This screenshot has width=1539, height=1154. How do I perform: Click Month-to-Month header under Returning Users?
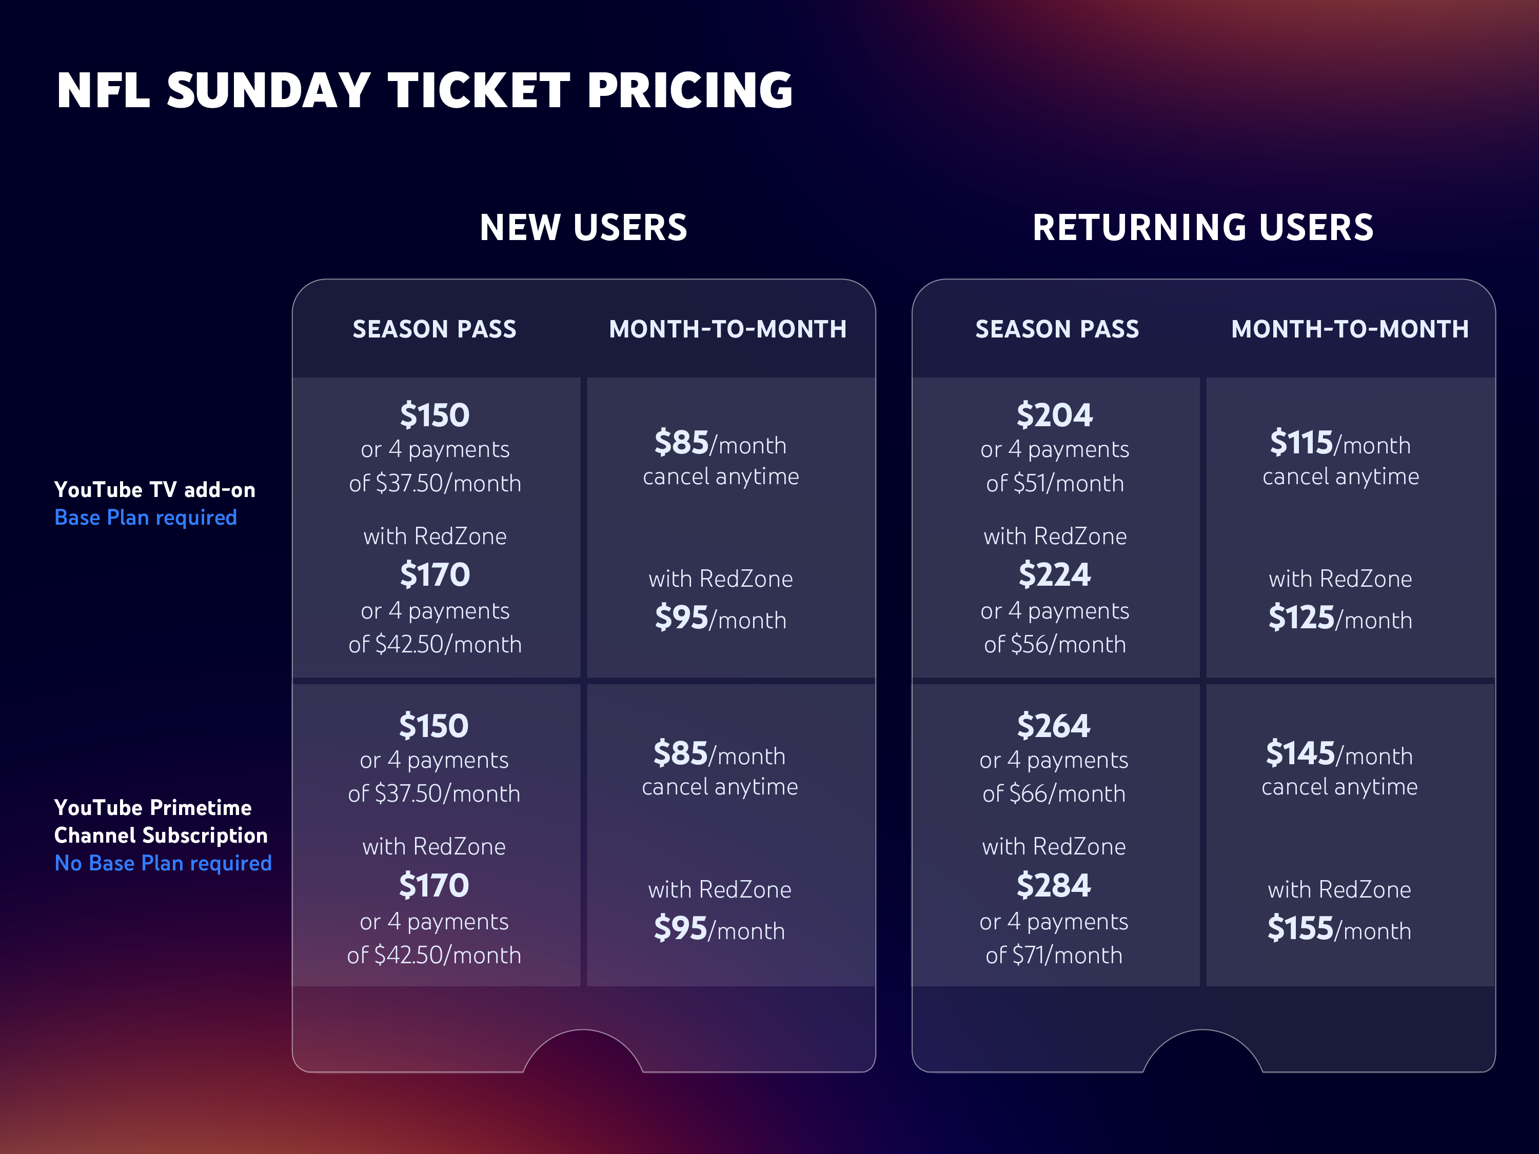[1350, 329]
